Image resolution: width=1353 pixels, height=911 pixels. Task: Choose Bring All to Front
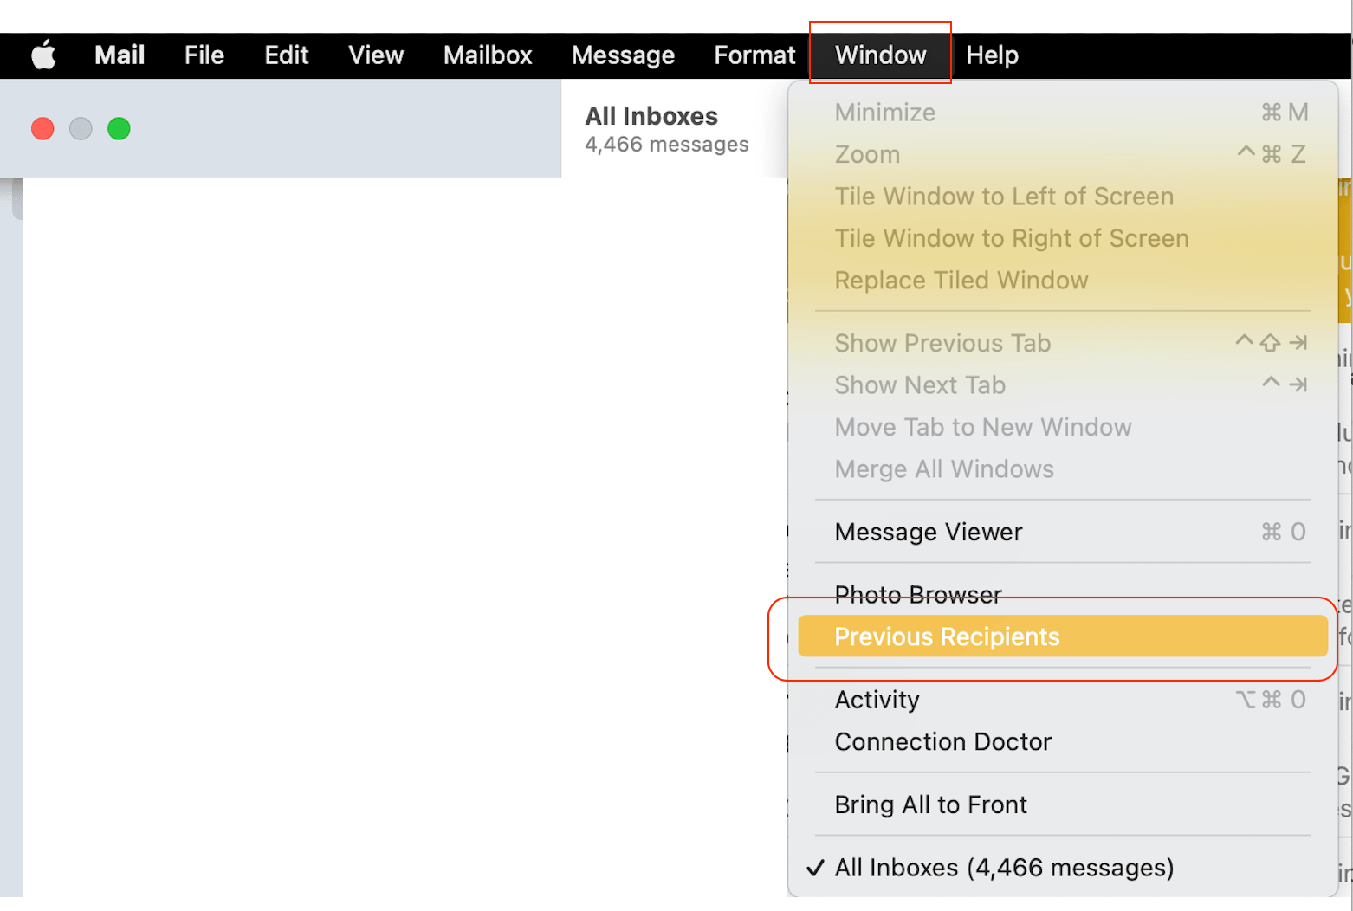[x=930, y=804]
